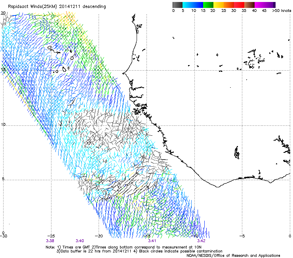Viewport: 293px width, 258px height.
Task: Click the '25' legend tick label
Action: tap(224, 11)
